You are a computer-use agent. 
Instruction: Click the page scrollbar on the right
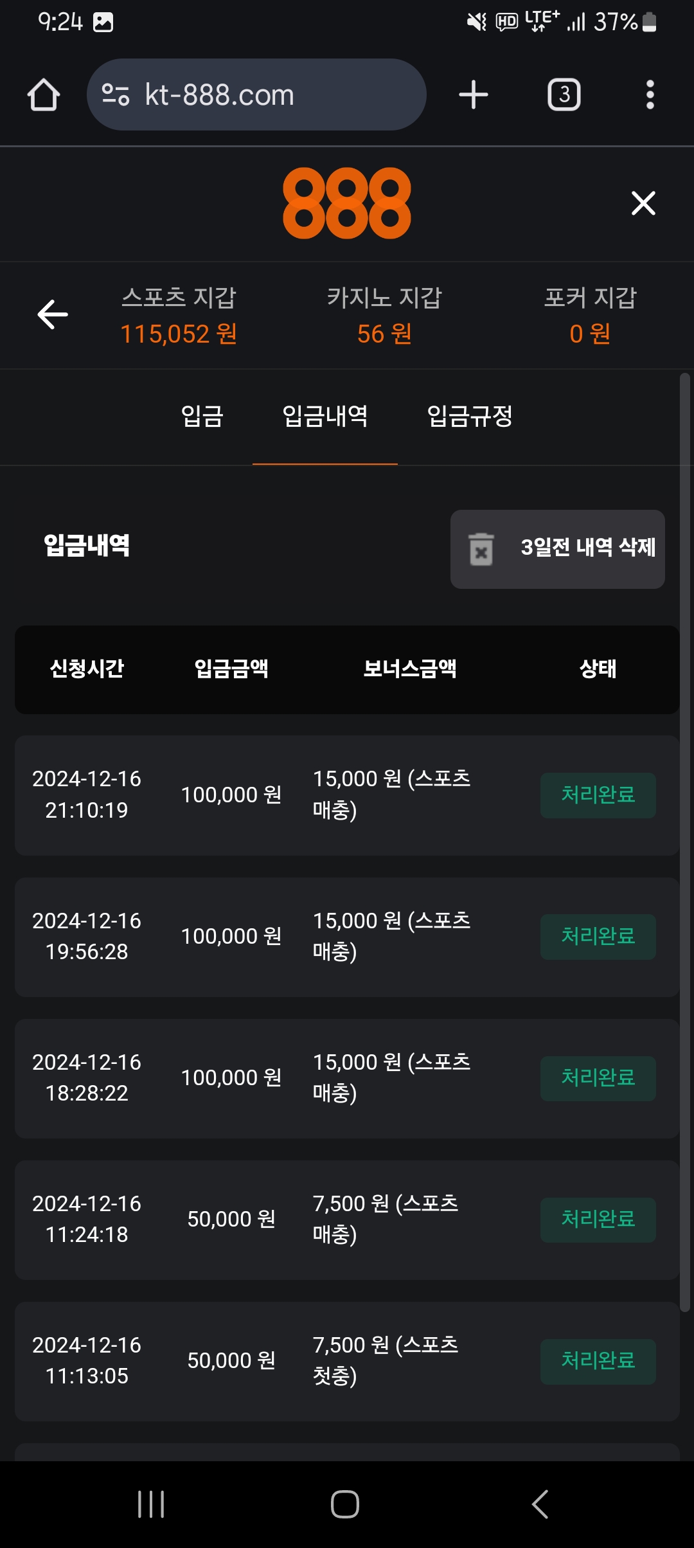[685, 836]
